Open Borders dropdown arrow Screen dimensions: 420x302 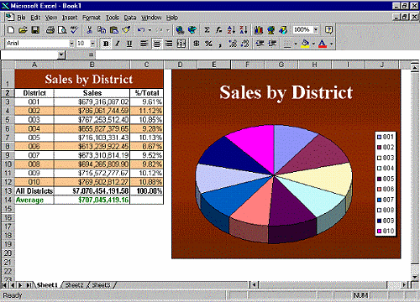click(x=296, y=44)
